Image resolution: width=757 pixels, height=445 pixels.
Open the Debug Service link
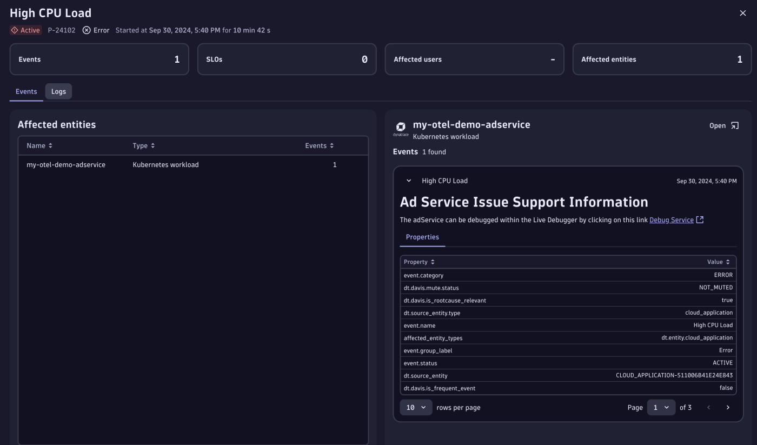(x=671, y=220)
